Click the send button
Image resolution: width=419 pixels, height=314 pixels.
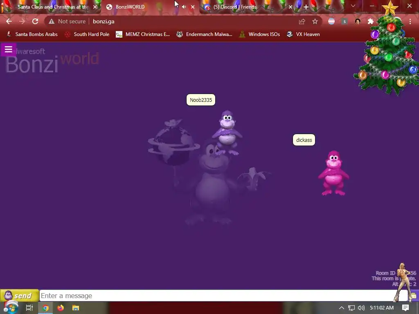click(20, 296)
